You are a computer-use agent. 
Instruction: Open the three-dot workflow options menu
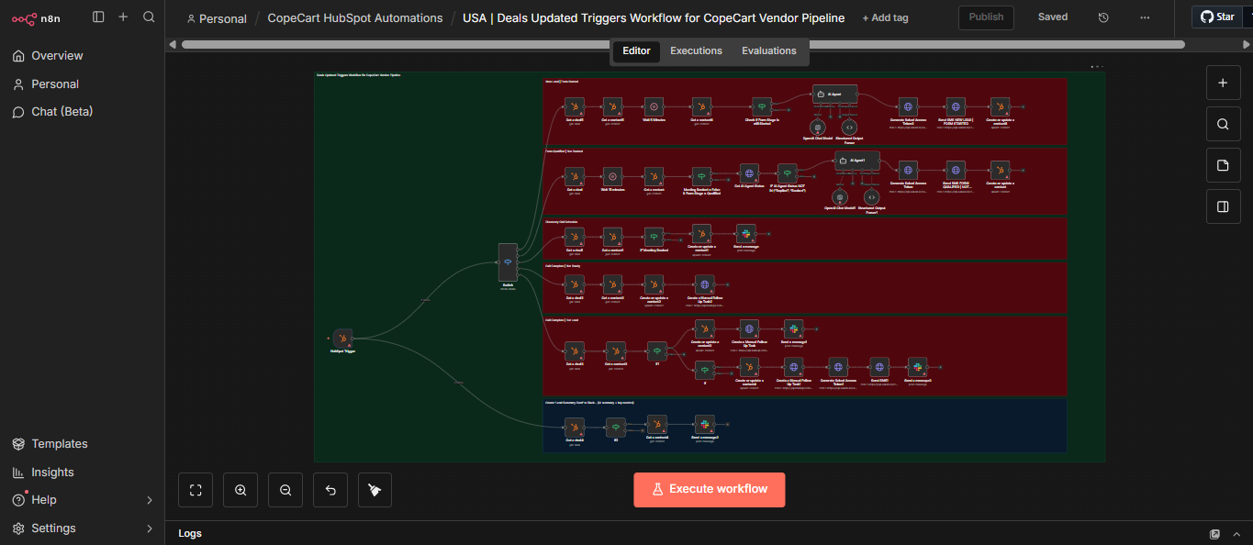(1144, 17)
